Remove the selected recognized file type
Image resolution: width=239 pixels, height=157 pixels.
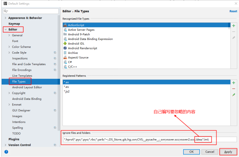coord(233,32)
